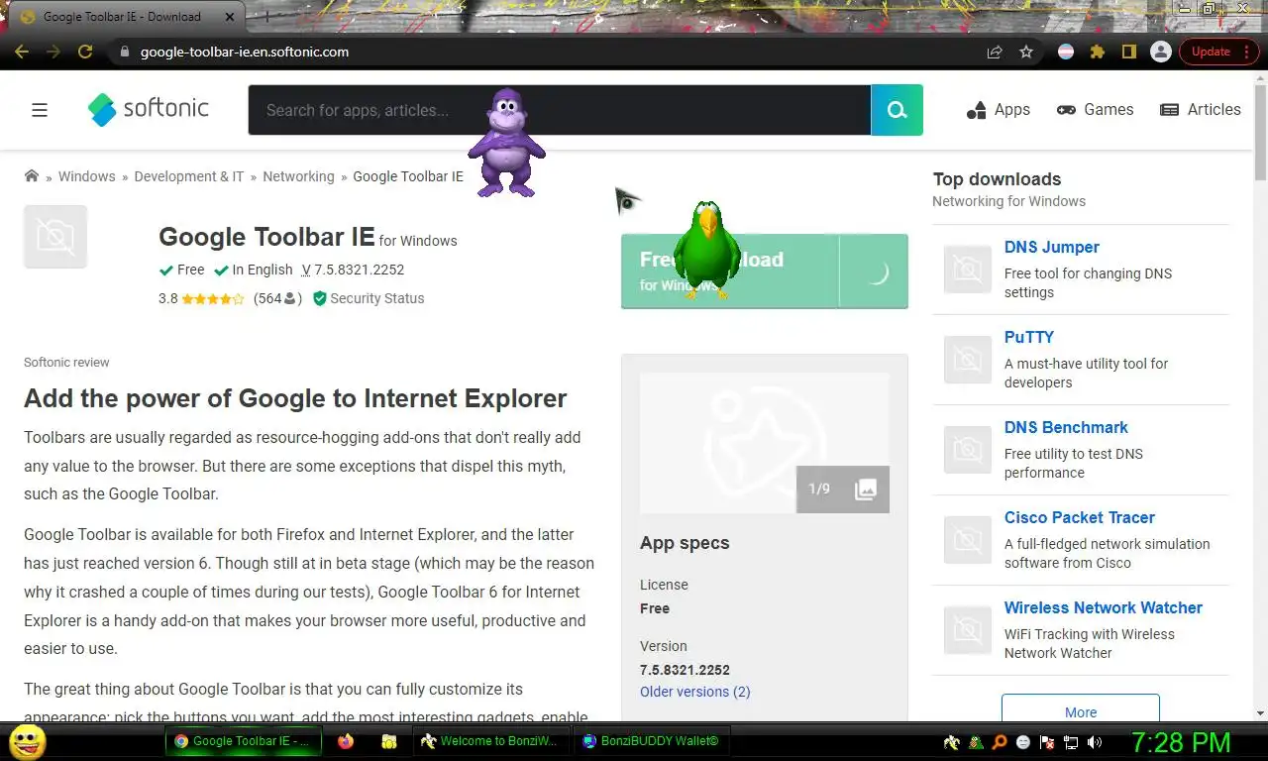Viewport: 1268px width, 761px height.
Task: Open Wireless Network Watcher link
Action: tap(1103, 607)
